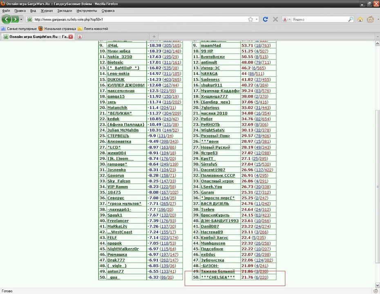Open the Журнал menu

[x=47, y=11]
